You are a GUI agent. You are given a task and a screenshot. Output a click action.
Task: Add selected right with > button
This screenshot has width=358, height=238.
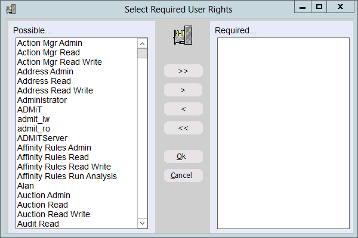[183, 90]
